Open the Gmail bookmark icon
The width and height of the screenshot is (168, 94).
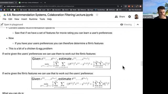coord(4,10)
